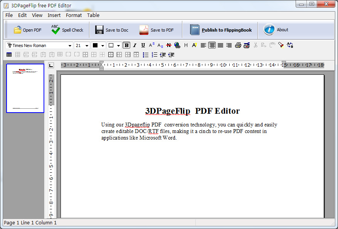The height and width of the screenshot is (229, 338).
Task: Click the right margin marker on ruler
Action: click(284, 63)
